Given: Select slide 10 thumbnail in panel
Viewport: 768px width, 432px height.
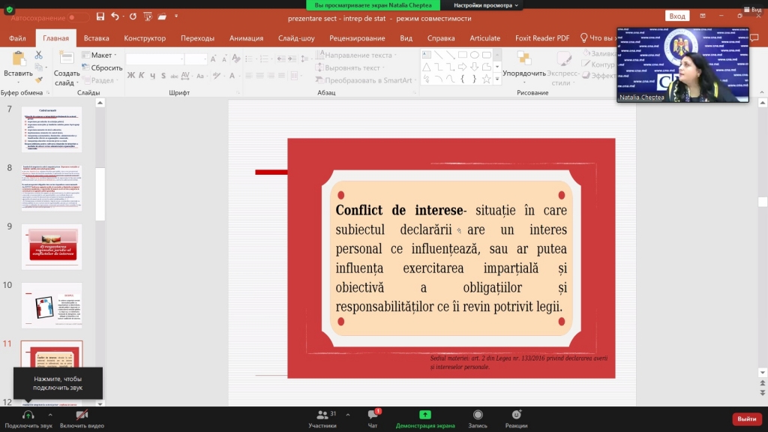Looking at the screenshot, I should (x=52, y=305).
